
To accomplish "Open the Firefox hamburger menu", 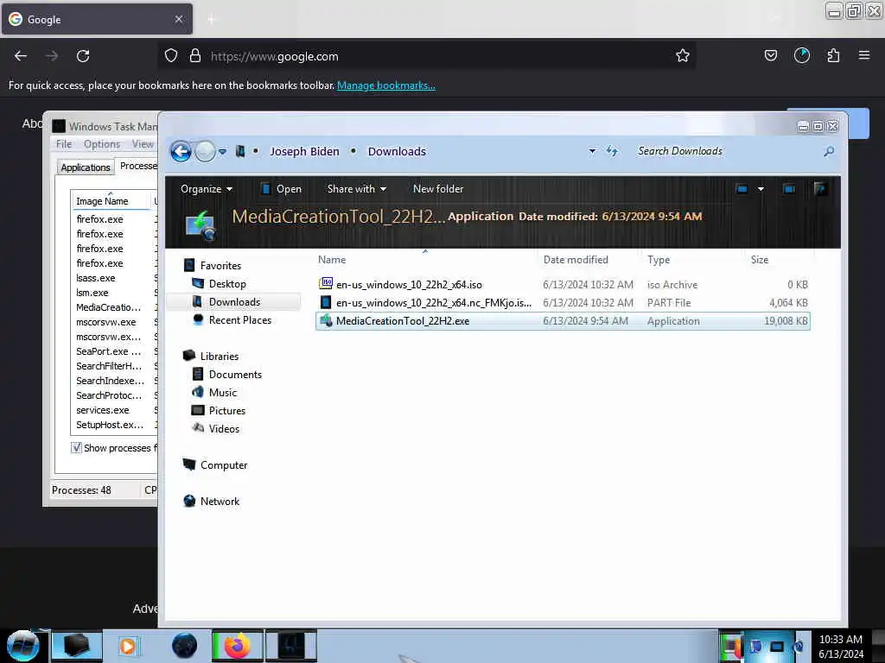I will [863, 55].
